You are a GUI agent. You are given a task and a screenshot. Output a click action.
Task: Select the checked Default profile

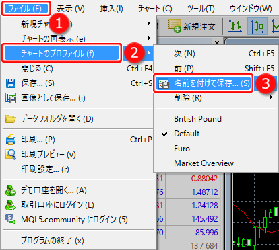point(216,134)
